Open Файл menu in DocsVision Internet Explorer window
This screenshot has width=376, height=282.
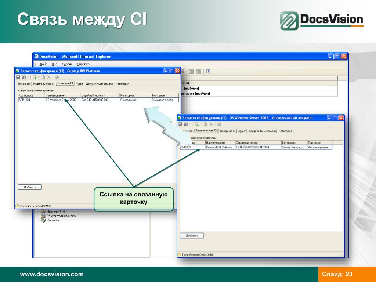pyautogui.click(x=43, y=64)
